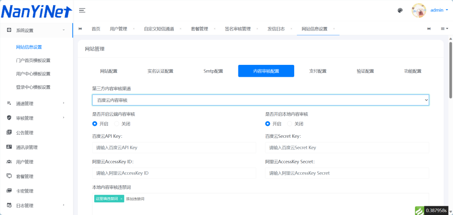Open the theme palette icon

400,11
